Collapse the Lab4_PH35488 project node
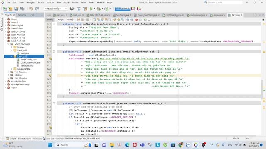Image resolution: width=266 pixels, height=149 pixels. pyautogui.click(x=5, y=41)
